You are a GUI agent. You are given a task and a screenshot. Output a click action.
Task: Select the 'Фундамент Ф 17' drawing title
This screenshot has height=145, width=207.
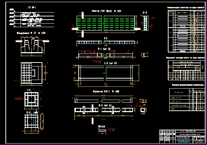click(31, 33)
